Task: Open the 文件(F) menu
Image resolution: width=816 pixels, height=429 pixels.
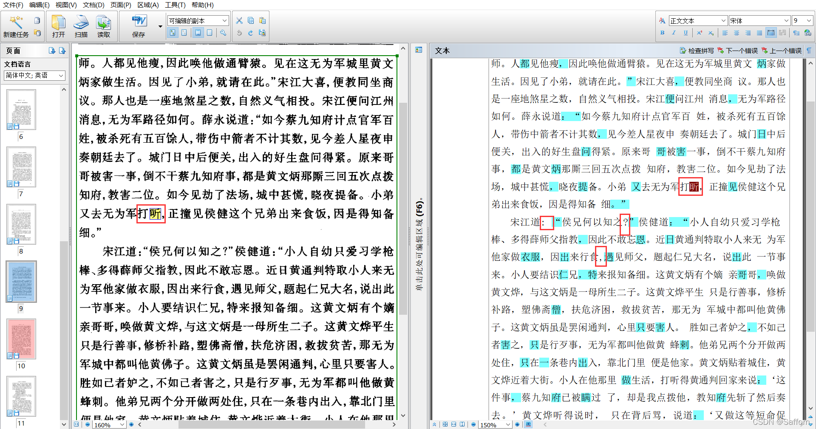Action: (x=13, y=5)
